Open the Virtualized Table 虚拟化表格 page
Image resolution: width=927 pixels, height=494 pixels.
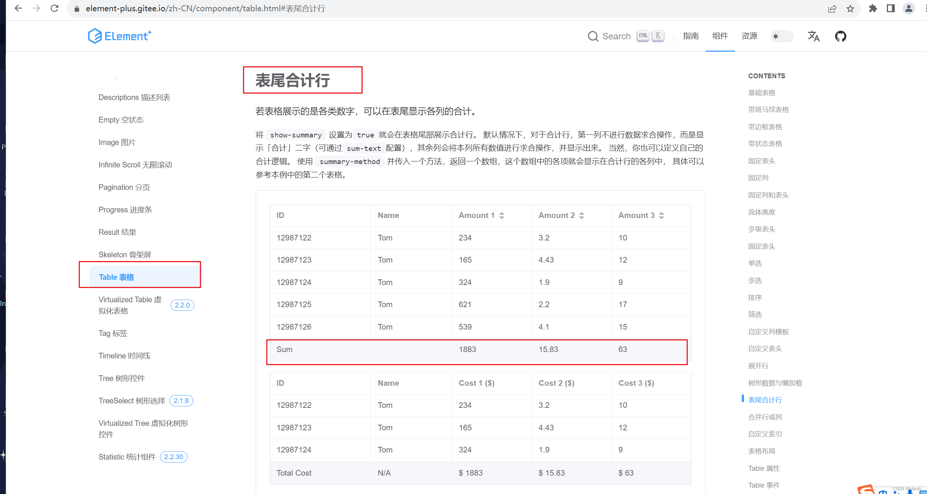click(130, 305)
